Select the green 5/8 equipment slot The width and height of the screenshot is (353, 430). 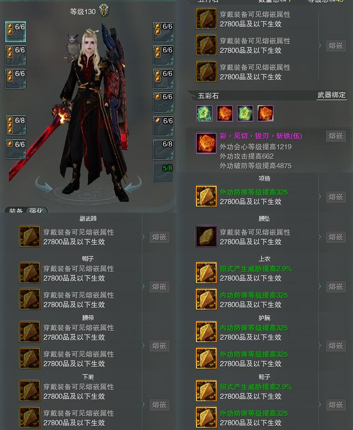tap(163, 173)
